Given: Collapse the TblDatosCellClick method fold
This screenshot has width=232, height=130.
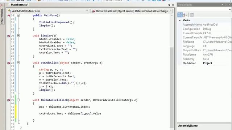Looking at the screenshot, I should [18, 100].
